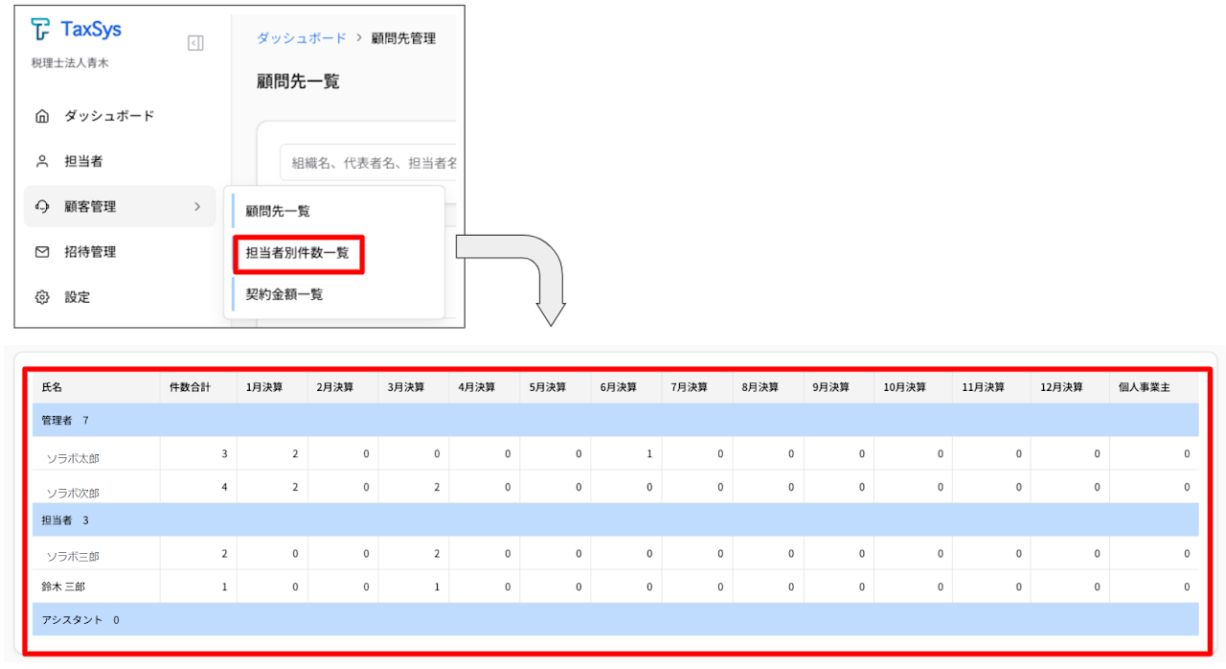
Task: Click ソラボ次郎's 3月決算 value 2
Action: 437,487
